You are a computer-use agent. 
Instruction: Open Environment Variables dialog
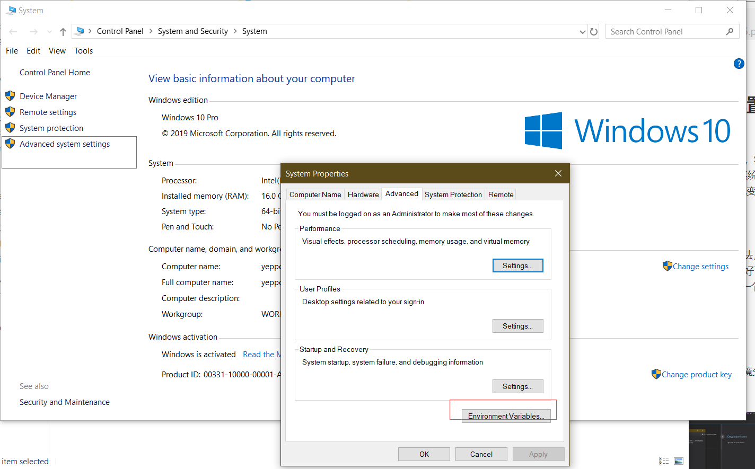pyautogui.click(x=506, y=416)
